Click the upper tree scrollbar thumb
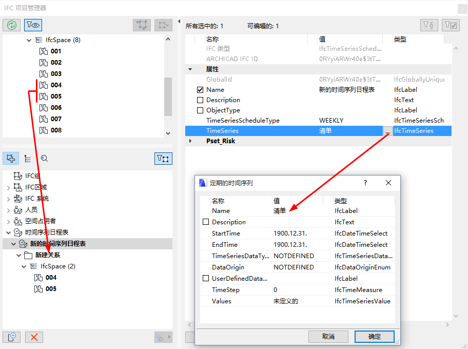 (x=168, y=96)
